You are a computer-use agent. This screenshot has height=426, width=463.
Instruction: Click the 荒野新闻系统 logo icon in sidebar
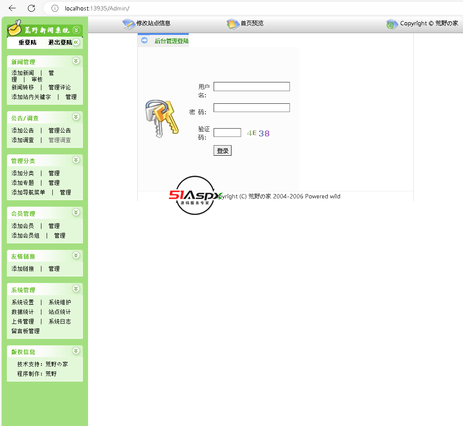click(x=14, y=27)
